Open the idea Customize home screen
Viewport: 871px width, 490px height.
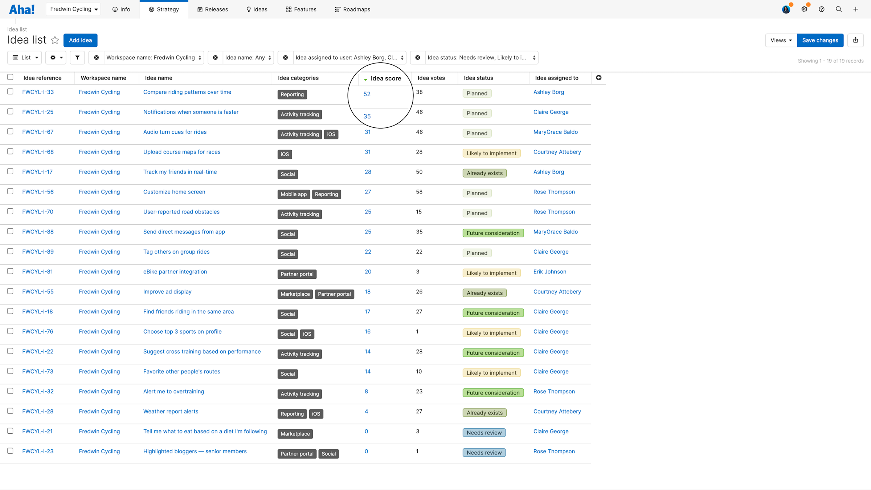coord(174,192)
